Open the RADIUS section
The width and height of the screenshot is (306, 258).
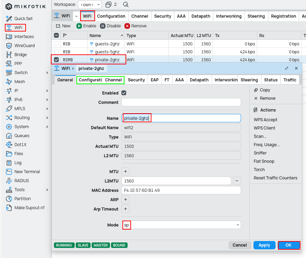coord(17,181)
